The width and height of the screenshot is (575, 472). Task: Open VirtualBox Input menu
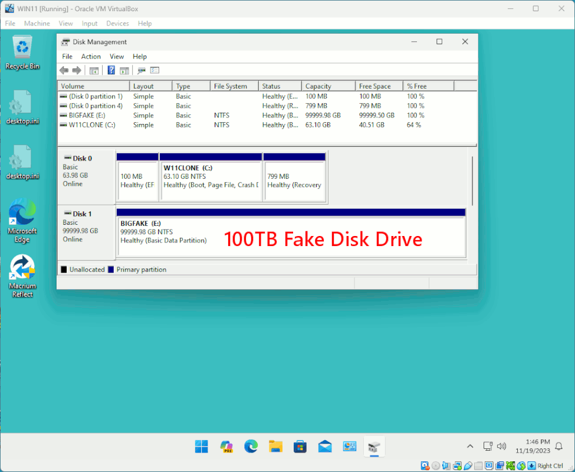90,24
